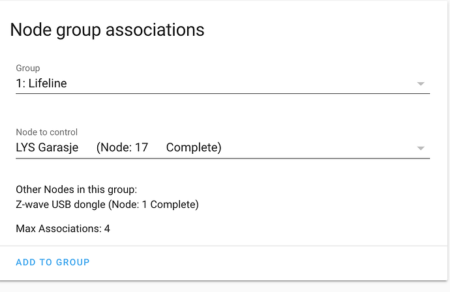The height and width of the screenshot is (292, 450).
Task: Click the underline beneath '1: Lifeline'
Action: 222,93
